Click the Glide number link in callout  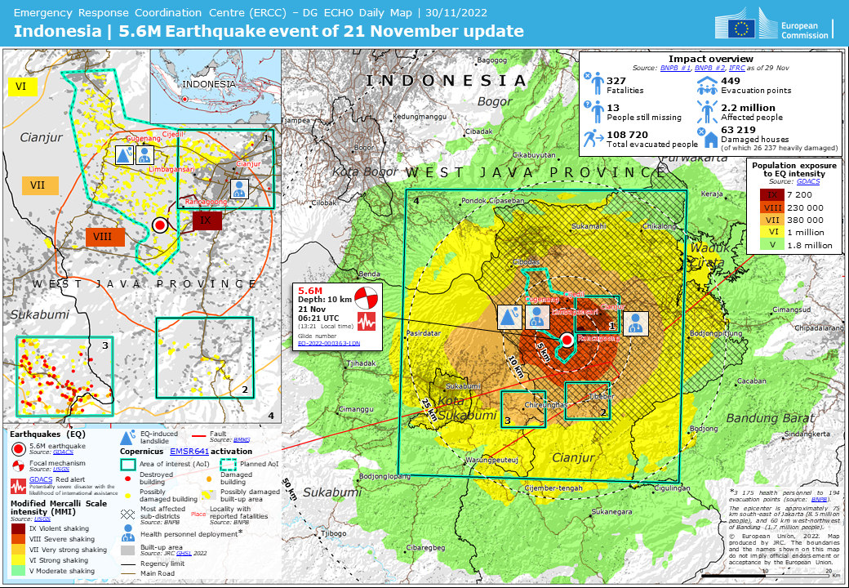pyautogui.click(x=328, y=343)
